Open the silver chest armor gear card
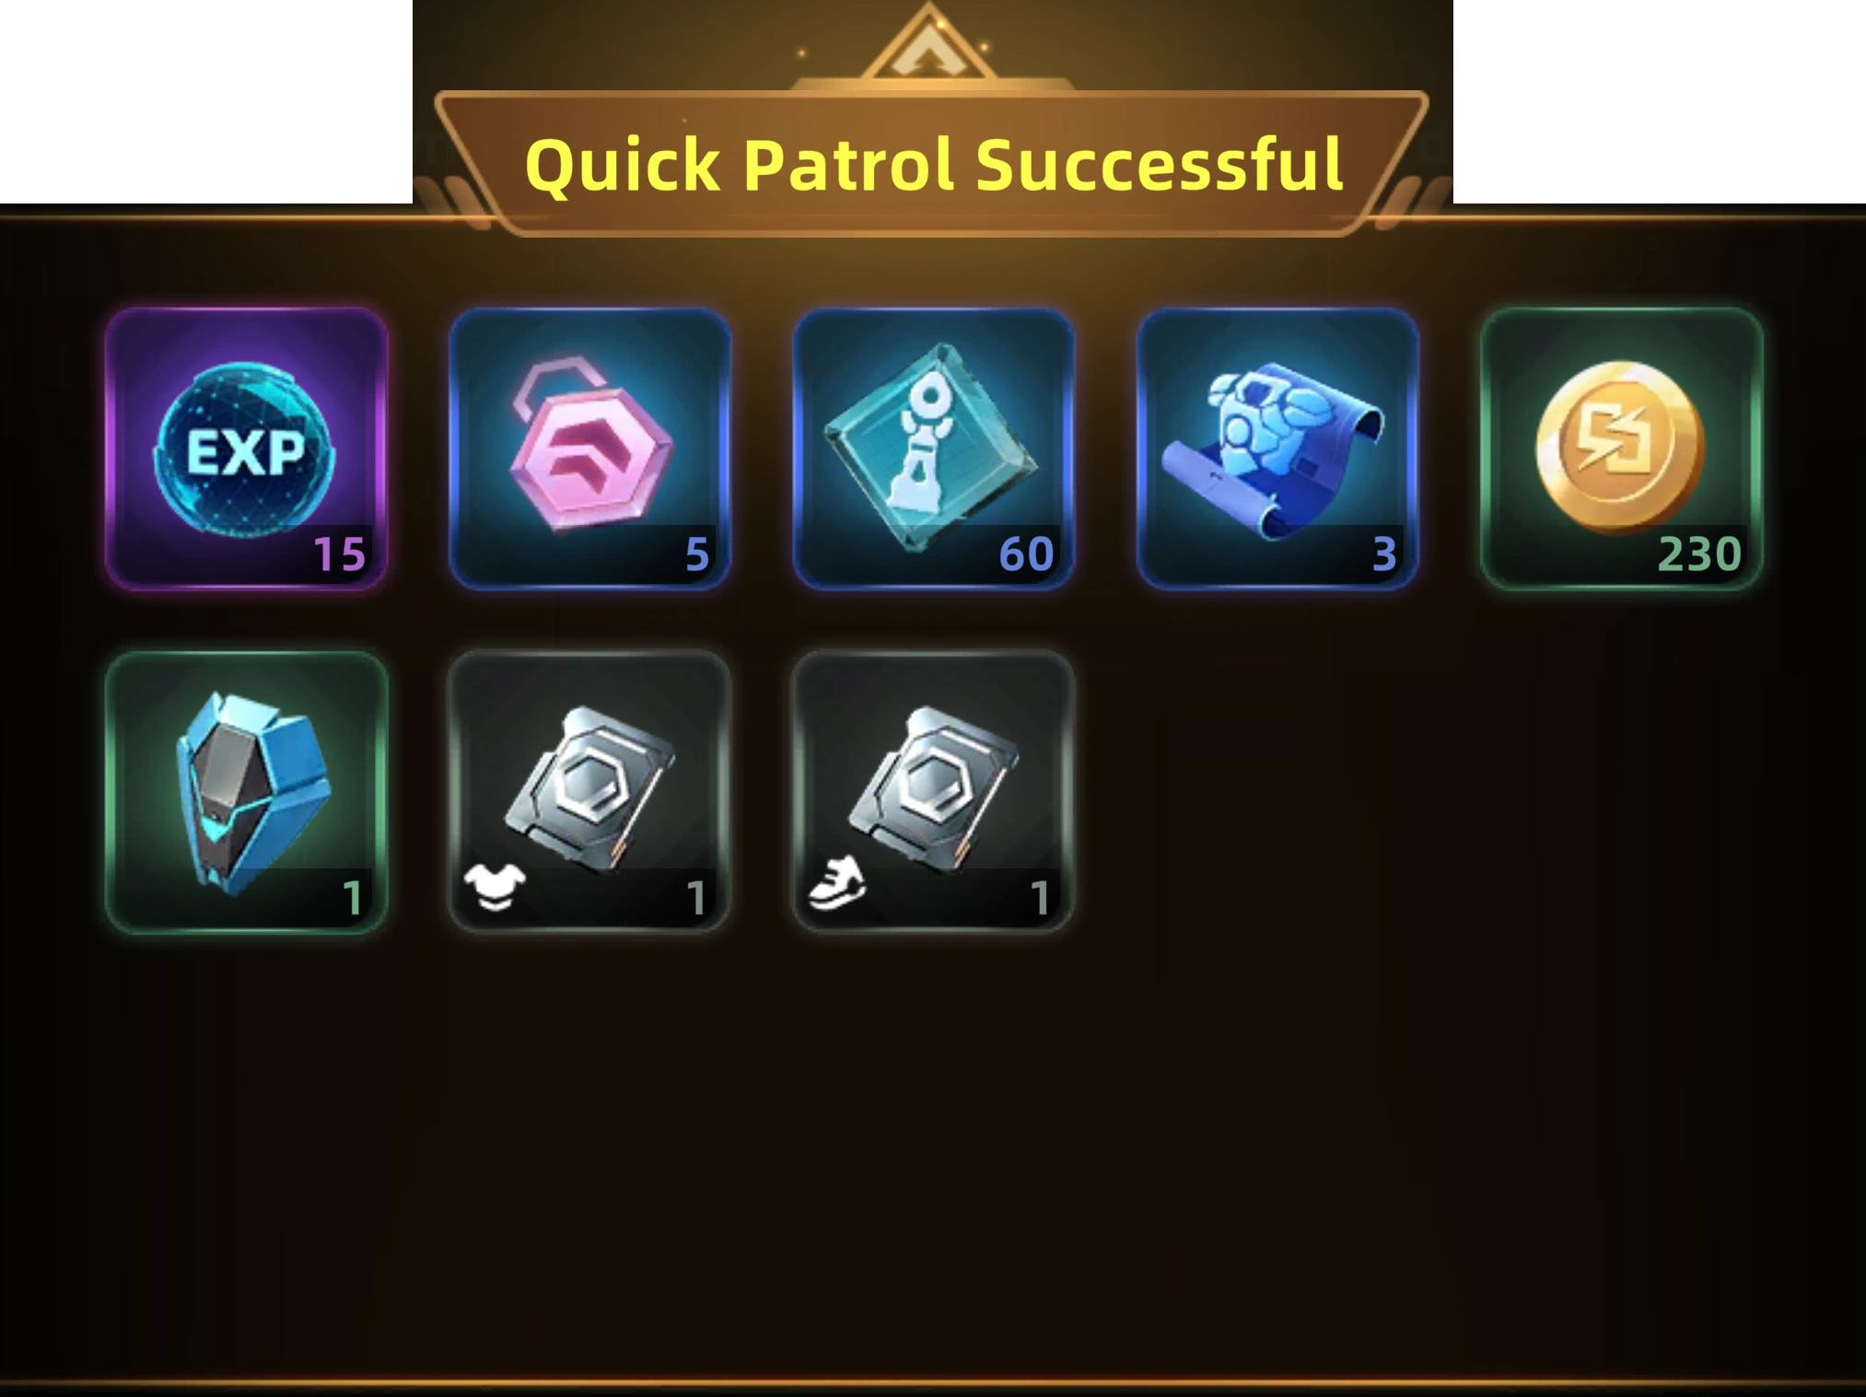 [x=589, y=793]
